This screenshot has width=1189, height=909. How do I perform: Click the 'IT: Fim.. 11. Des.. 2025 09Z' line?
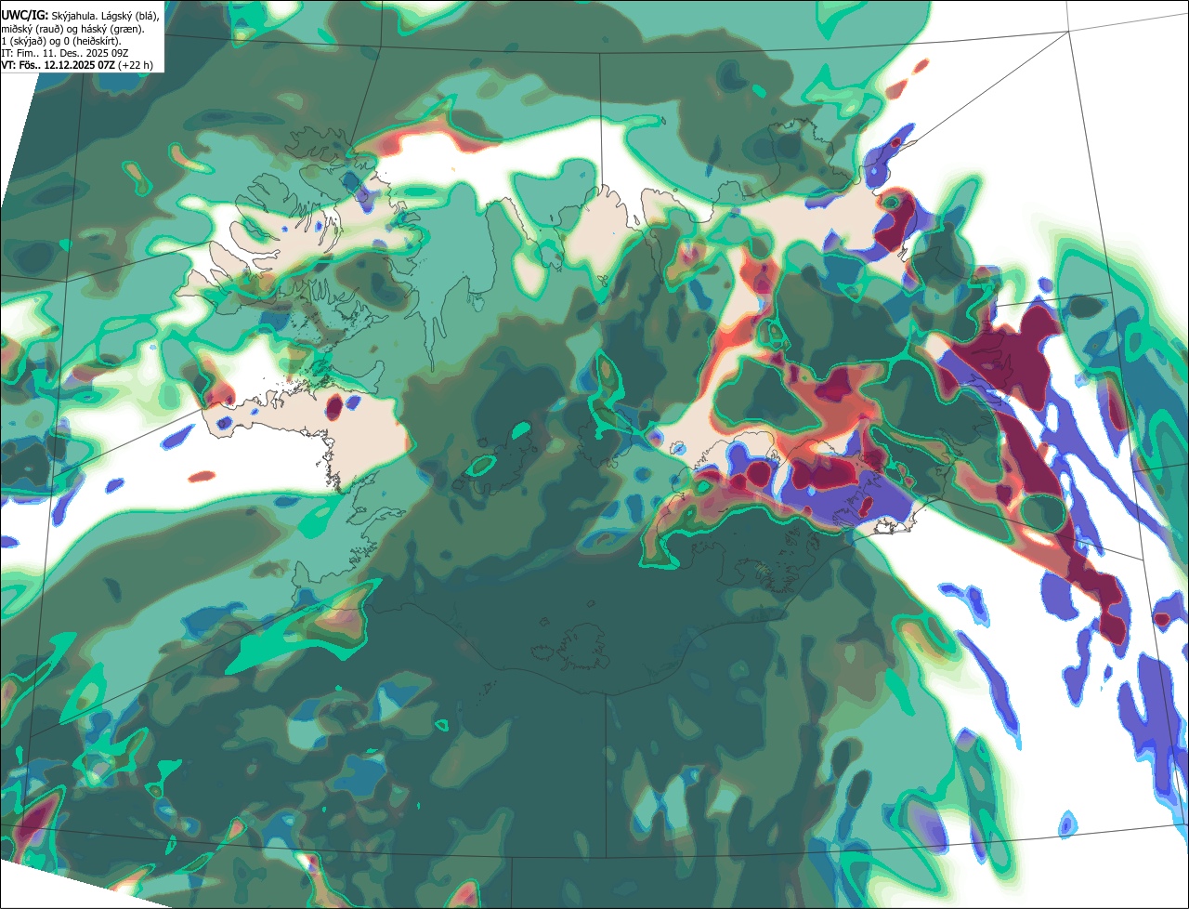[65, 53]
